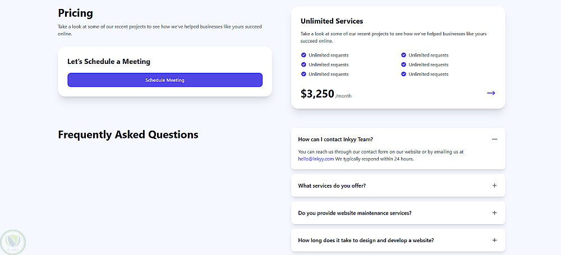Click third checkmark icon in left feature column
This screenshot has height=255, width=561.
tap(304, 74)
